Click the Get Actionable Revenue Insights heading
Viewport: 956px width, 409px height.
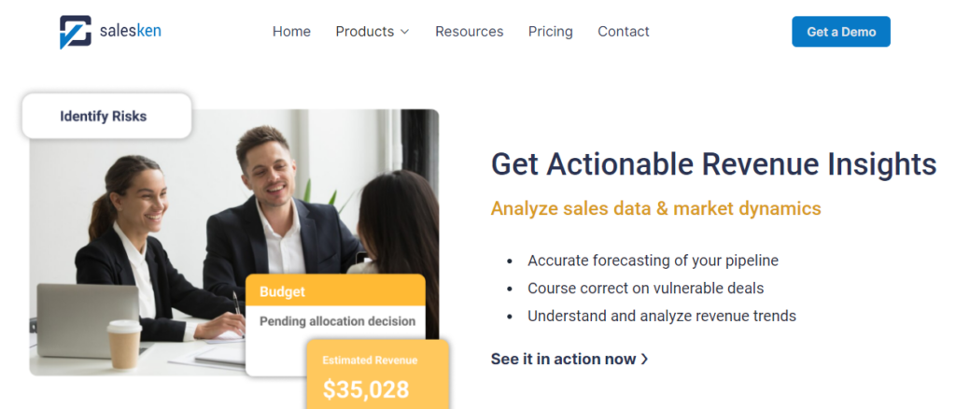(x=713, y=164)
